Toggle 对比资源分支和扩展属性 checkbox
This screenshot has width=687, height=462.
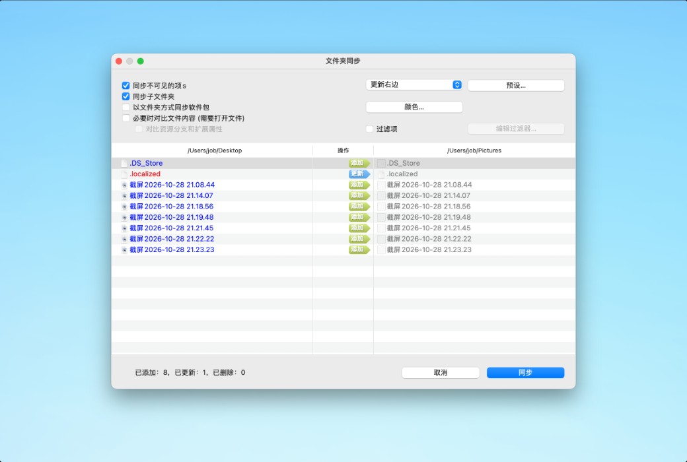139,129
